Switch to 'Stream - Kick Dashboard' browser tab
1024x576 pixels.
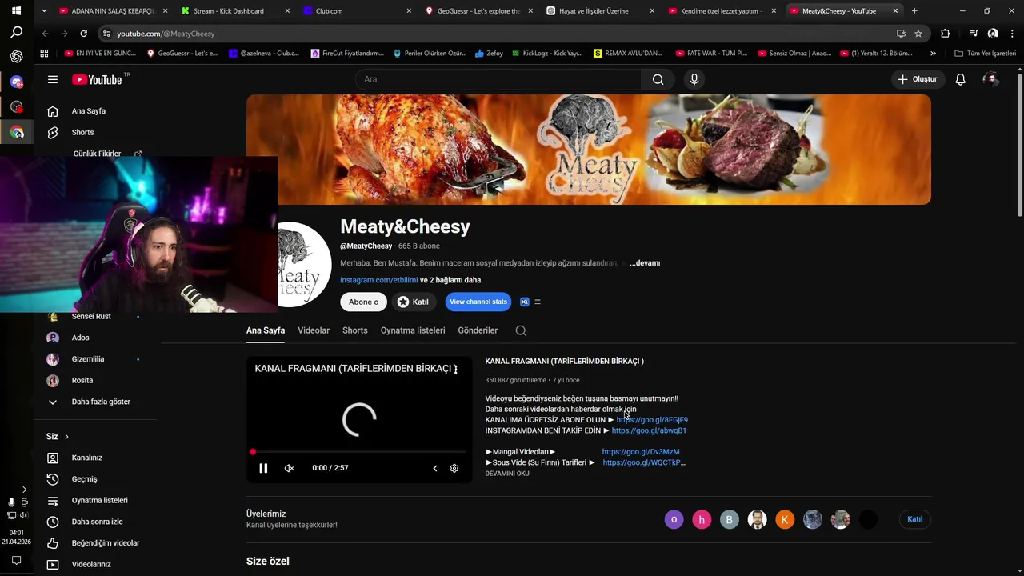(x=234, y=11)
